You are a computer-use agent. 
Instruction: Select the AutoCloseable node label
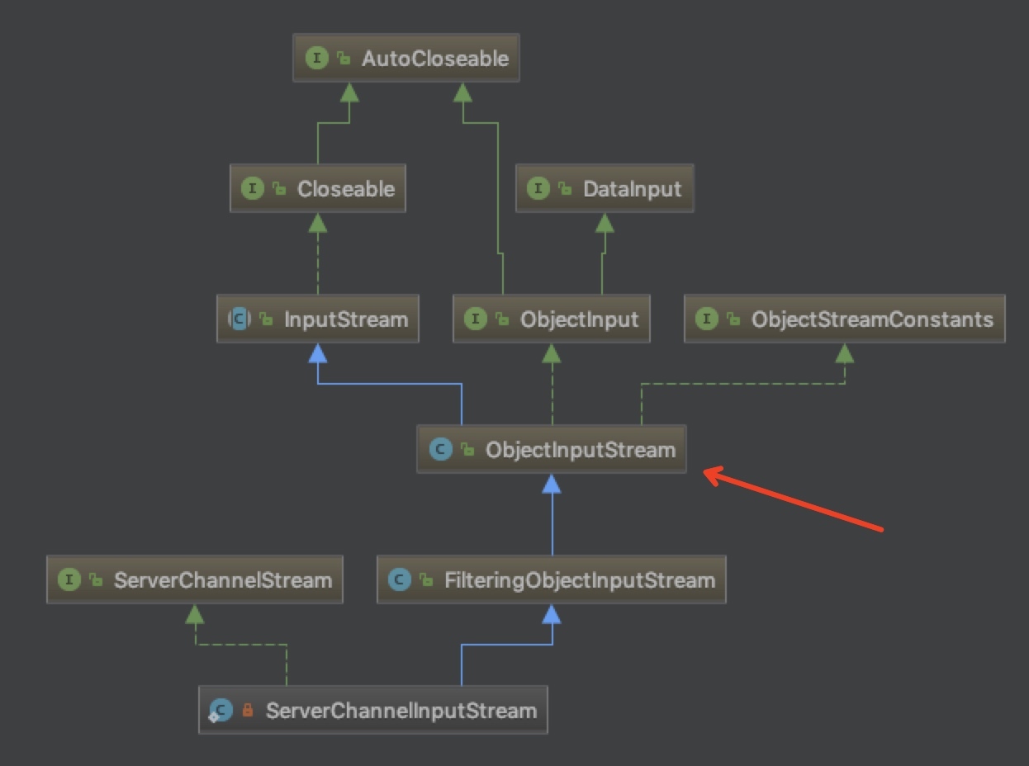(435, 59)
